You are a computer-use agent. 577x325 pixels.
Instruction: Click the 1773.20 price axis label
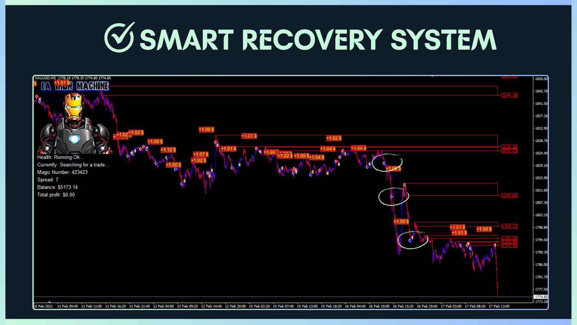click(541, 302)
